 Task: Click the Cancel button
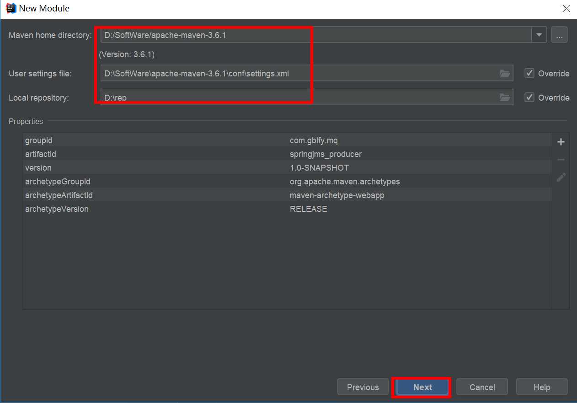482,387
